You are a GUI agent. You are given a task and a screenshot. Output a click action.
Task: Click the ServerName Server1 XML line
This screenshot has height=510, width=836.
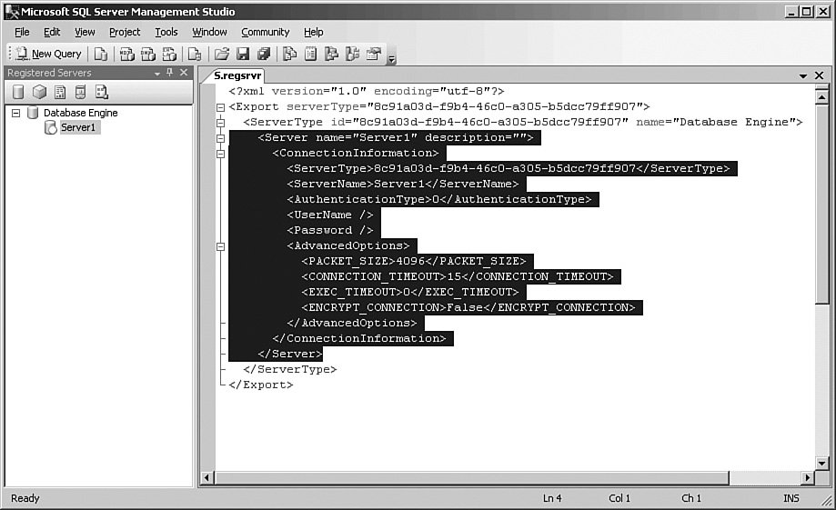tap(403, 184)
